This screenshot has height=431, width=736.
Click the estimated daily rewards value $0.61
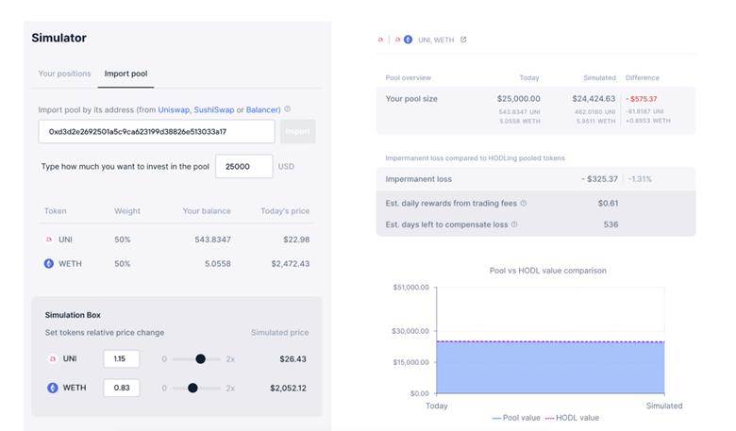tap(608, 203)
